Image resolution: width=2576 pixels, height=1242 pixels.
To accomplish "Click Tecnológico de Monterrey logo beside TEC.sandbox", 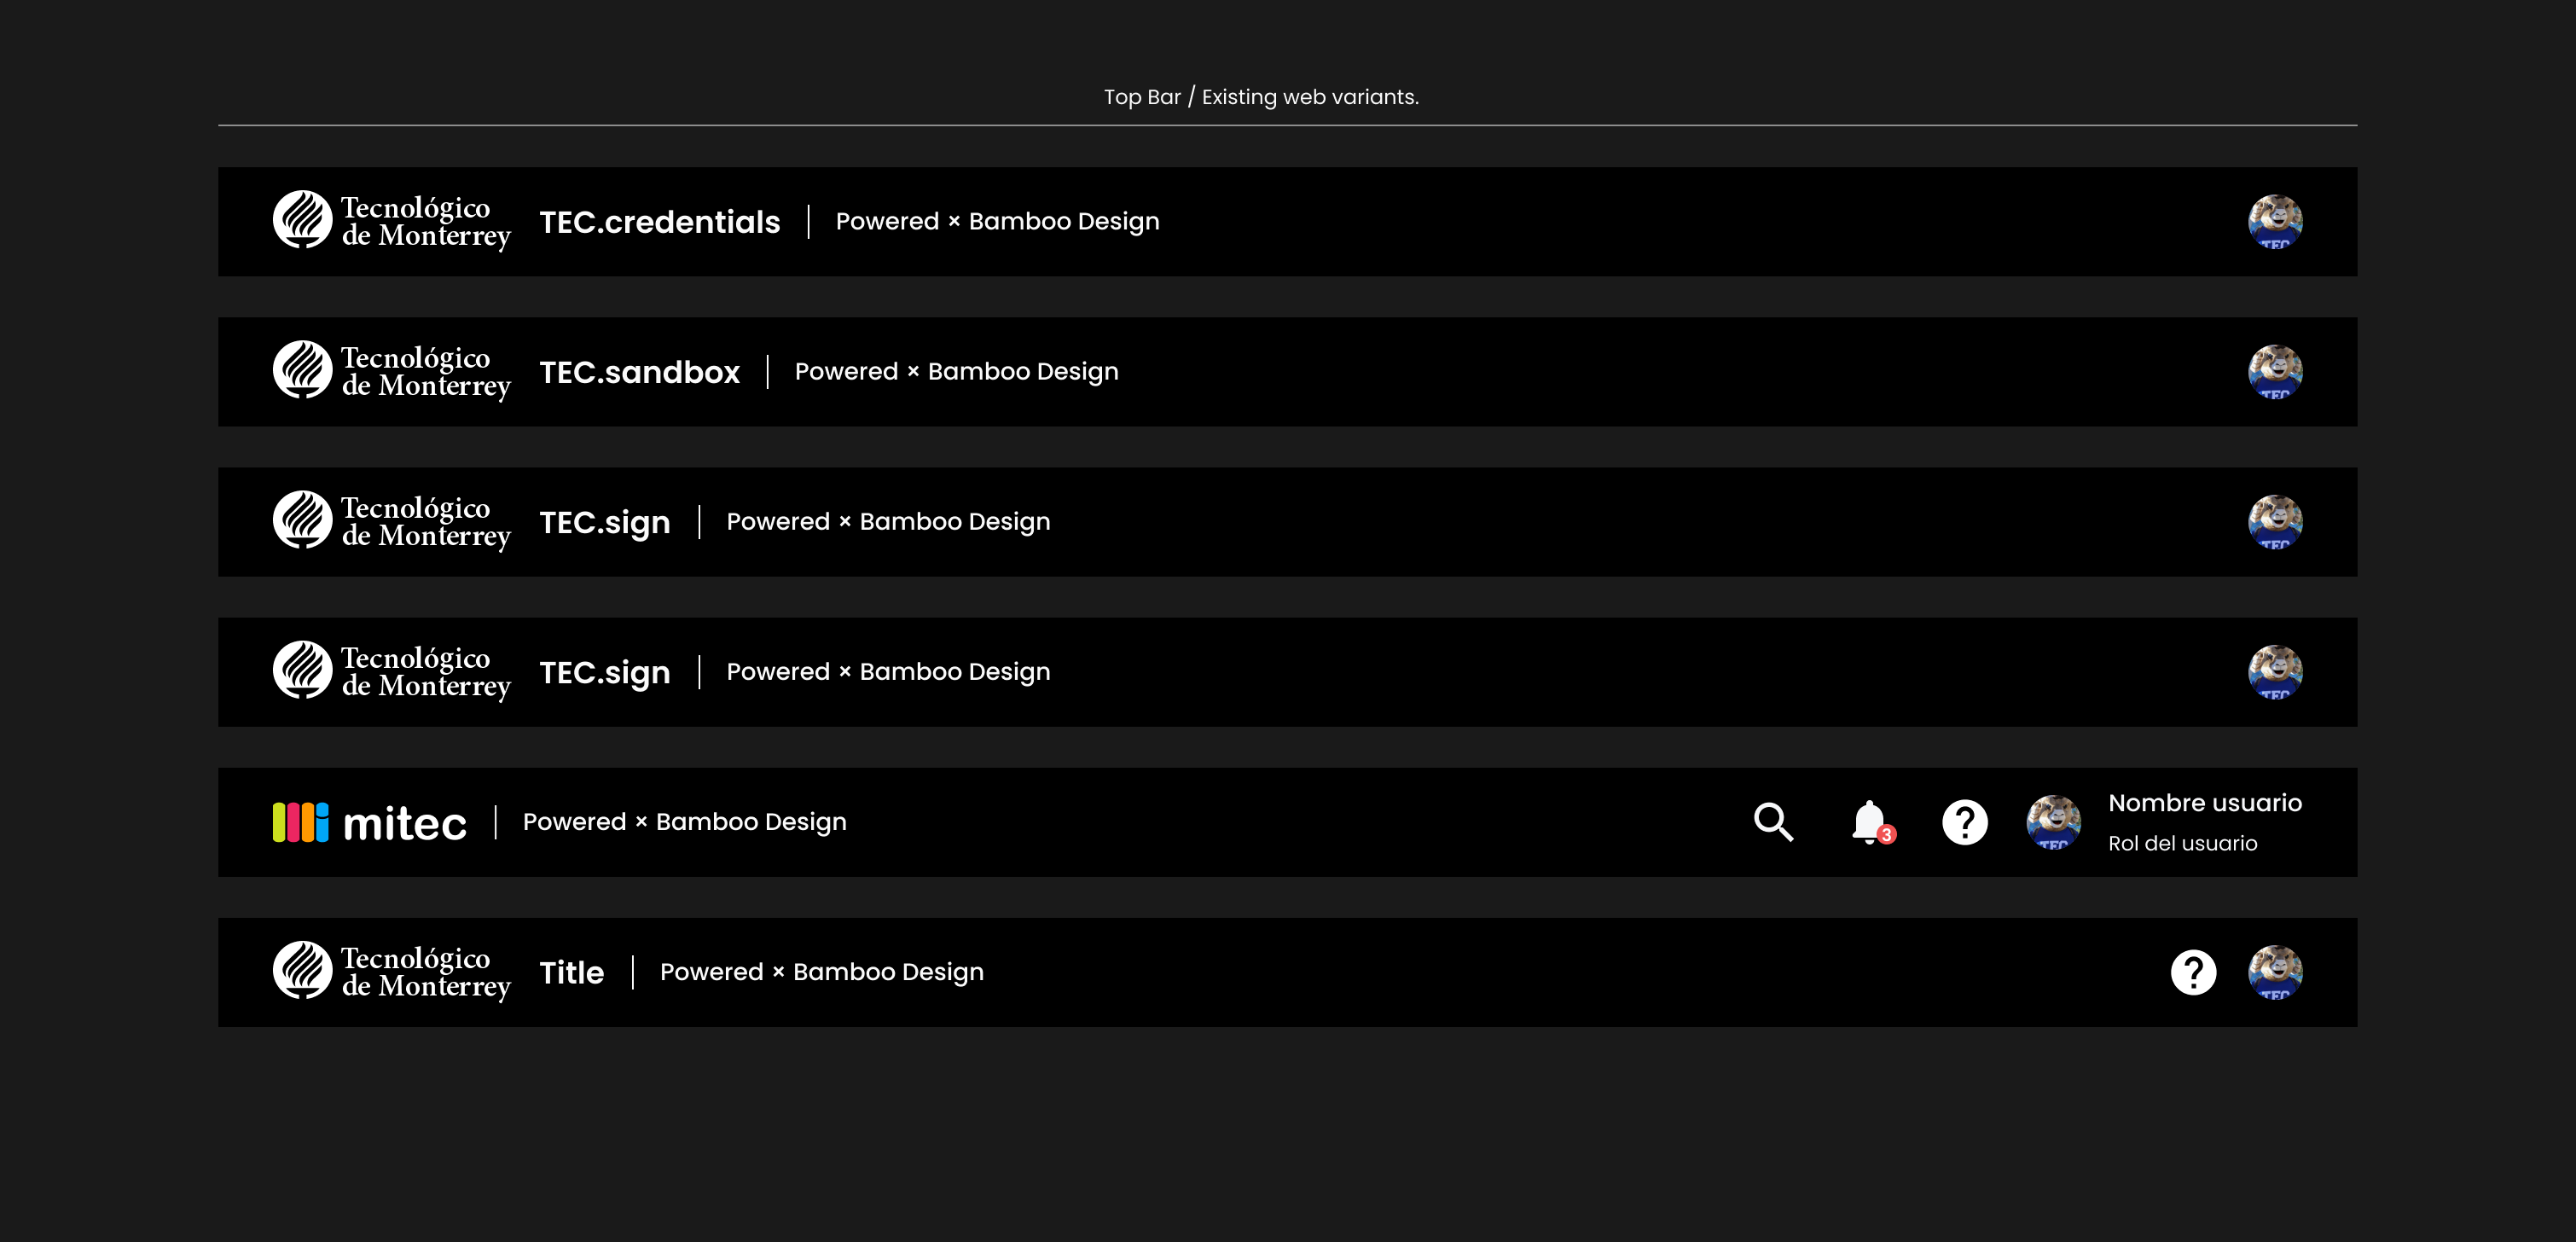I will pyautogui.click(x=391, y=371).
